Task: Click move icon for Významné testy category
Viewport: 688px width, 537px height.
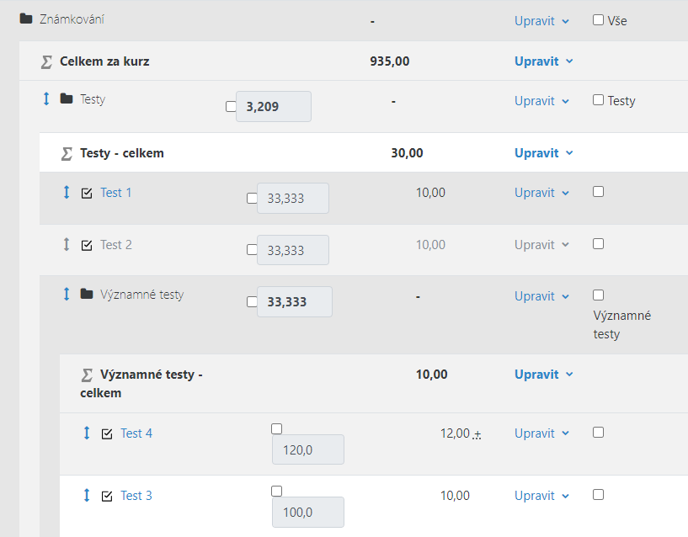Action: [x=67, y=294]
